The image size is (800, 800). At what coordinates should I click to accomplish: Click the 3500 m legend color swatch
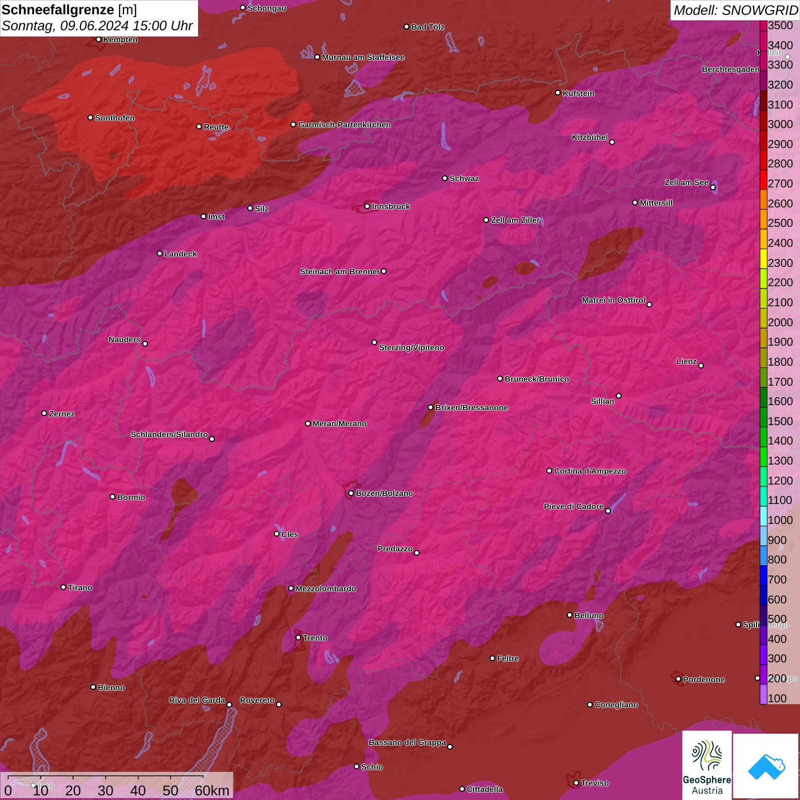pyautogui.click(x=763, y=26)
